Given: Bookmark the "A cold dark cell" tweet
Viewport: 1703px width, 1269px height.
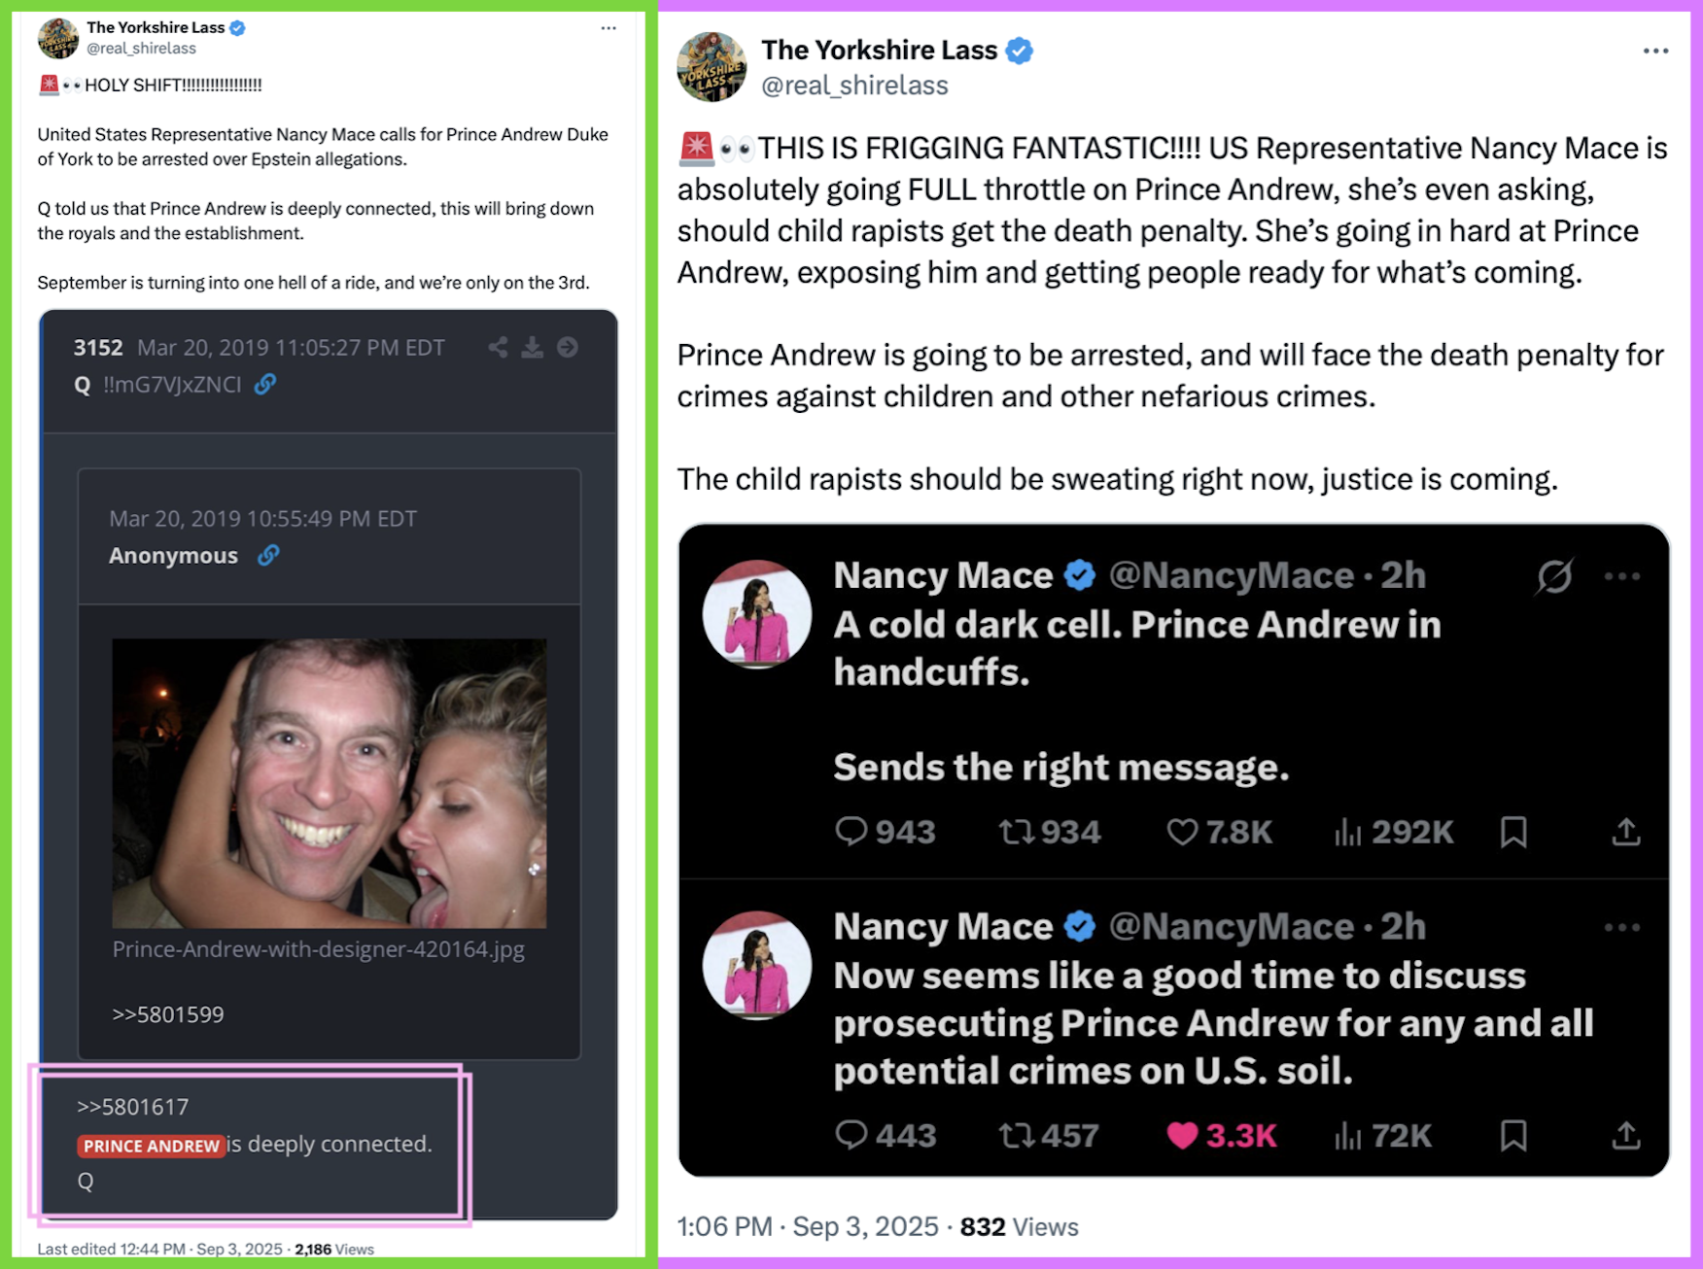Looking at the screenshot, I should [x=1513, y=832].
